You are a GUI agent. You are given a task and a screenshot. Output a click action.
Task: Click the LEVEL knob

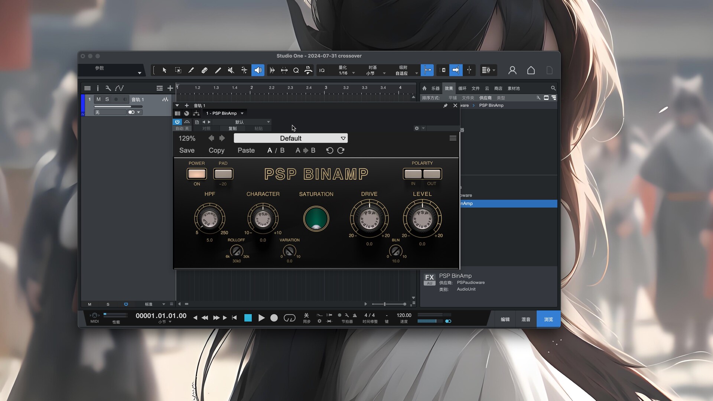422,219
